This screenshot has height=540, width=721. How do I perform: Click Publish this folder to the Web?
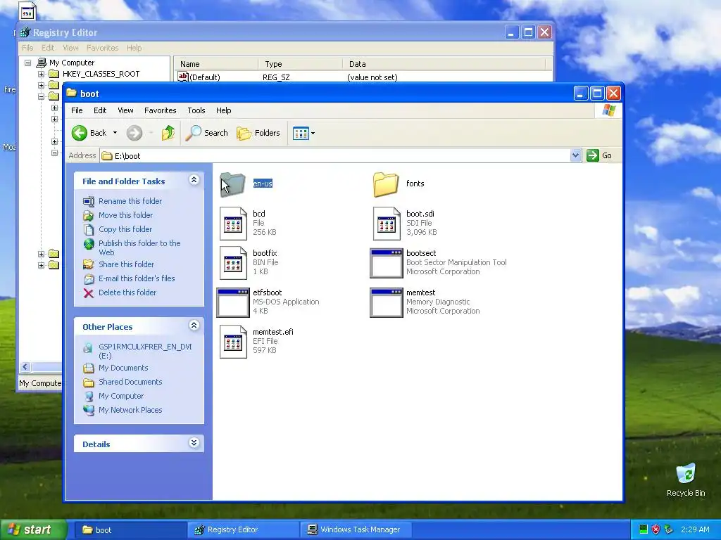[139, 248]
